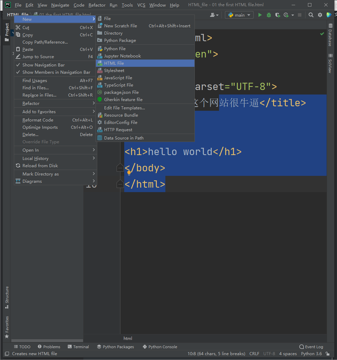Open the Event Log
The width and height of the screenshot is (337, 360).
tap(311, 347)
